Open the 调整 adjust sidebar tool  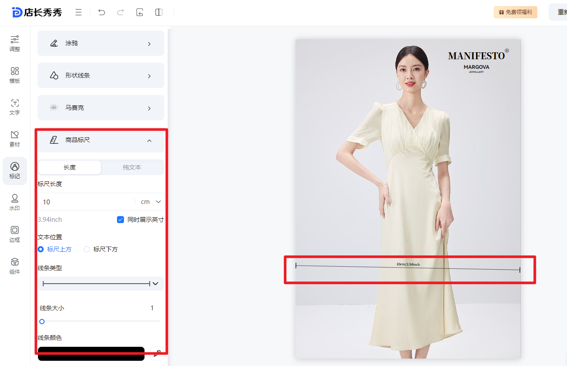coord(15,44)
